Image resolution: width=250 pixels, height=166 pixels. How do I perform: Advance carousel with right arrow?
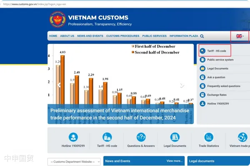[x=182, y=85]
